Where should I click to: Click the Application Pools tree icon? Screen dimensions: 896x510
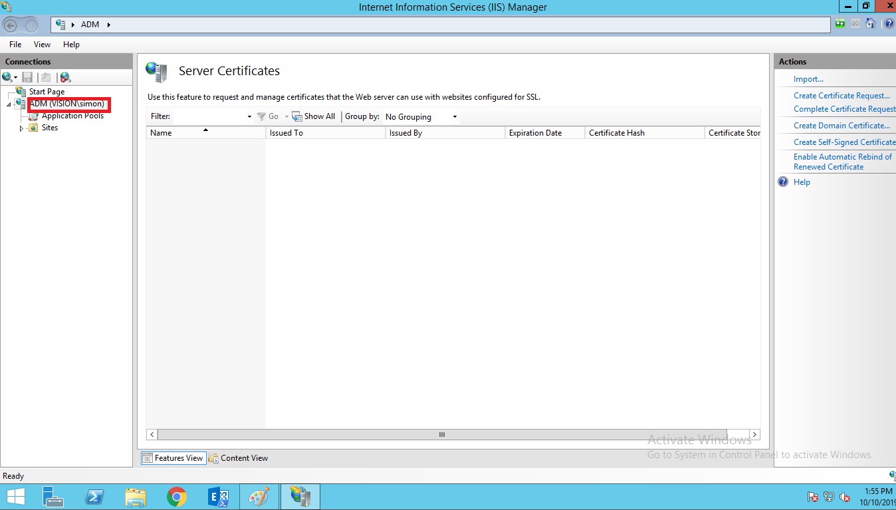pos(34,116)
